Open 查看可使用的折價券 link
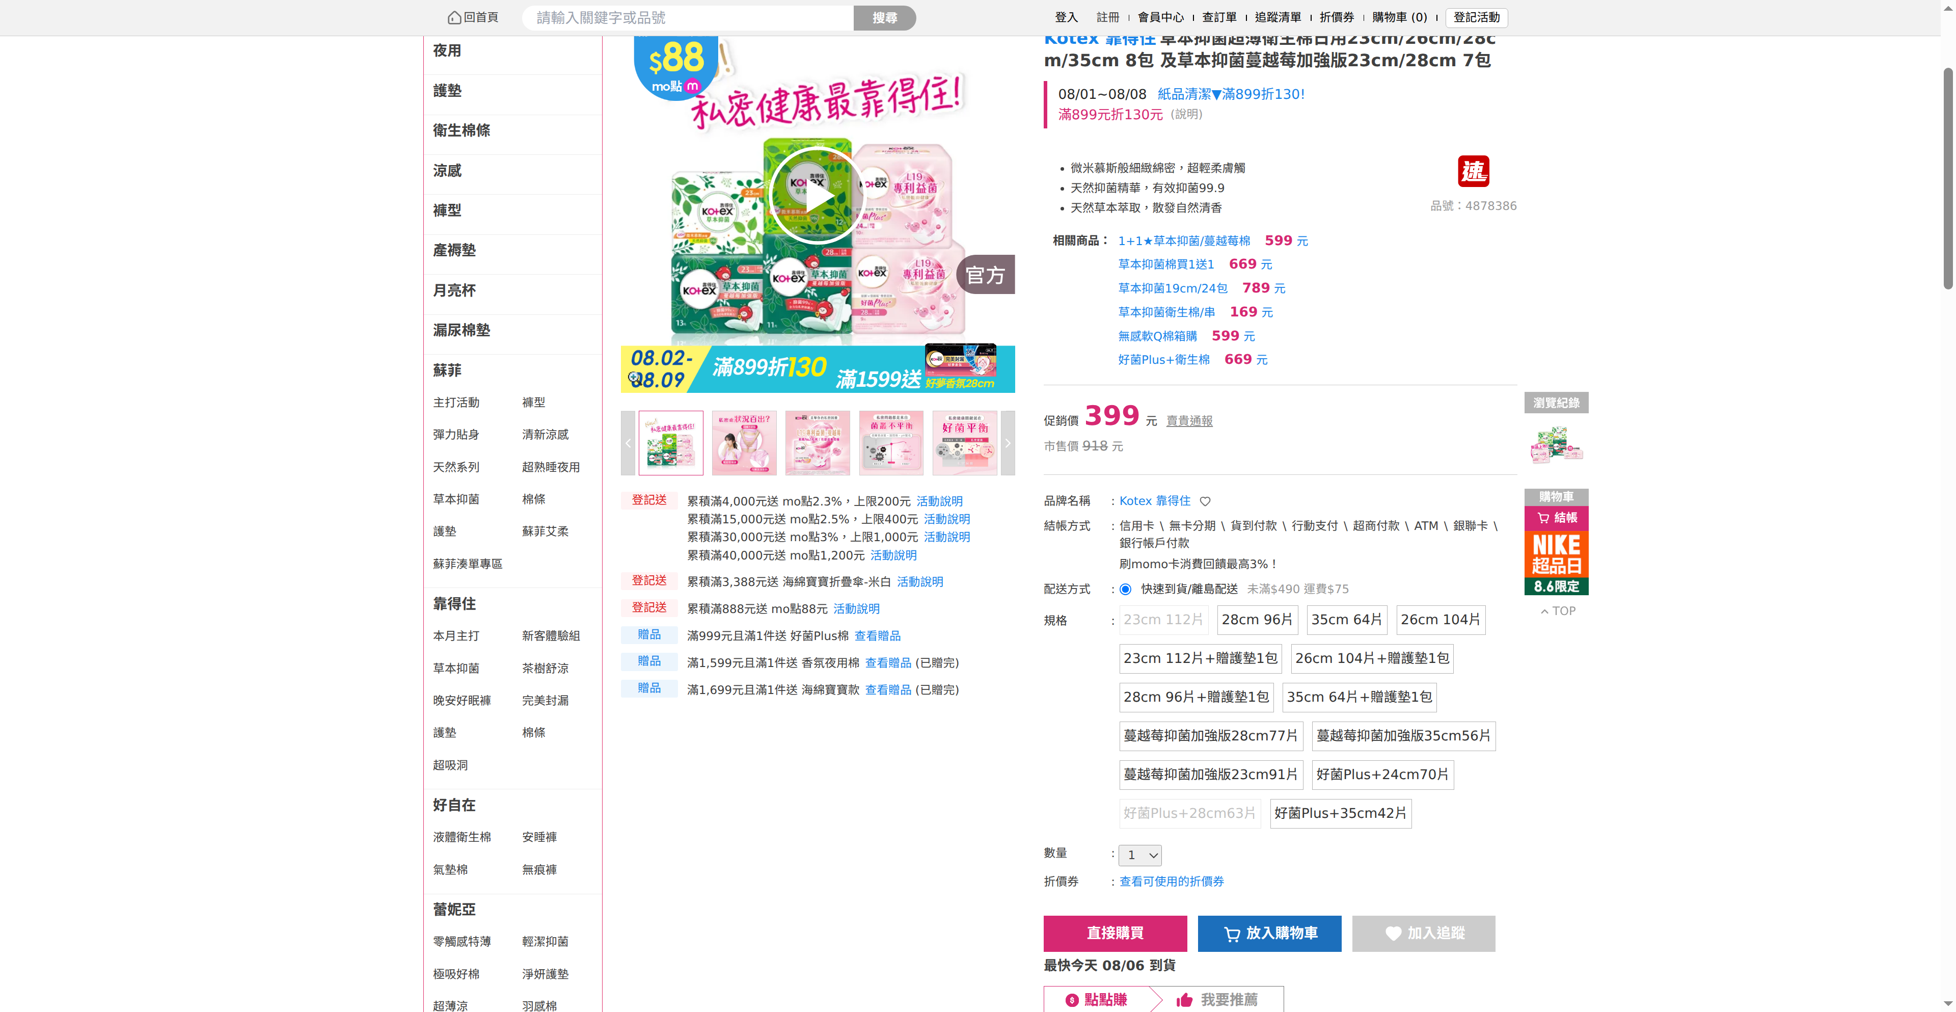 1172,882
